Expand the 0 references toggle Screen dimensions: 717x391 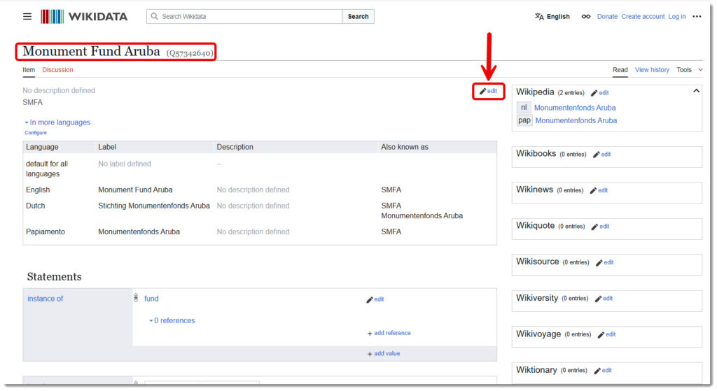(x=172, y=320)
